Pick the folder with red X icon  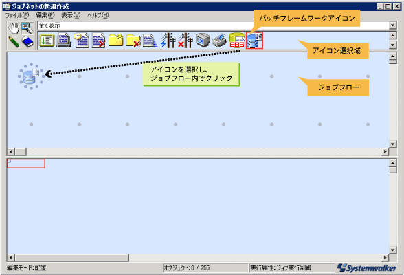pos(133,41)
